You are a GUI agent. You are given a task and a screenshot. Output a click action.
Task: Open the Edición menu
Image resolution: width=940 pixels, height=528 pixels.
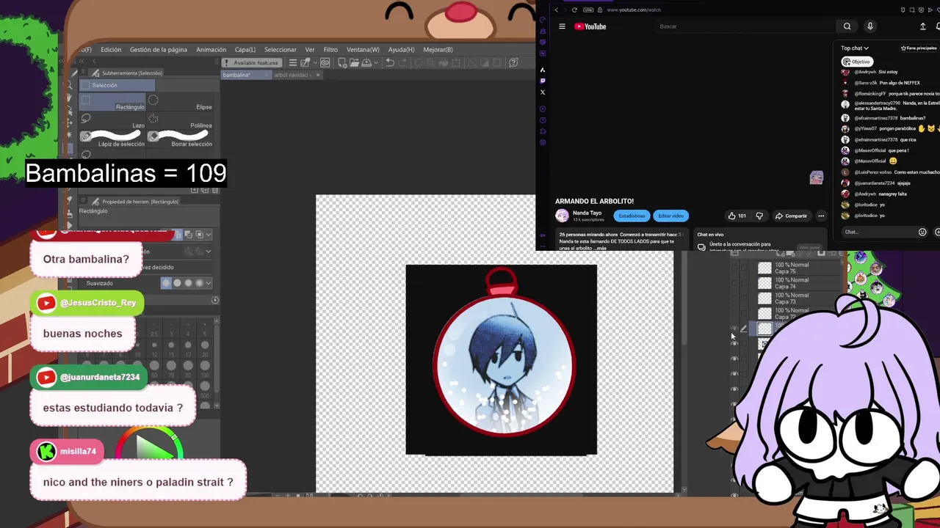pyautogui.click(x=111, y=50)
